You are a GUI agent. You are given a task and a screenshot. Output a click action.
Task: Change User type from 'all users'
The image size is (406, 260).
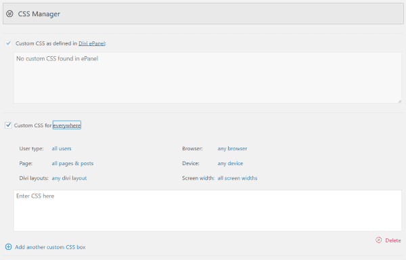pyautogui.click(x=62, y=149)
